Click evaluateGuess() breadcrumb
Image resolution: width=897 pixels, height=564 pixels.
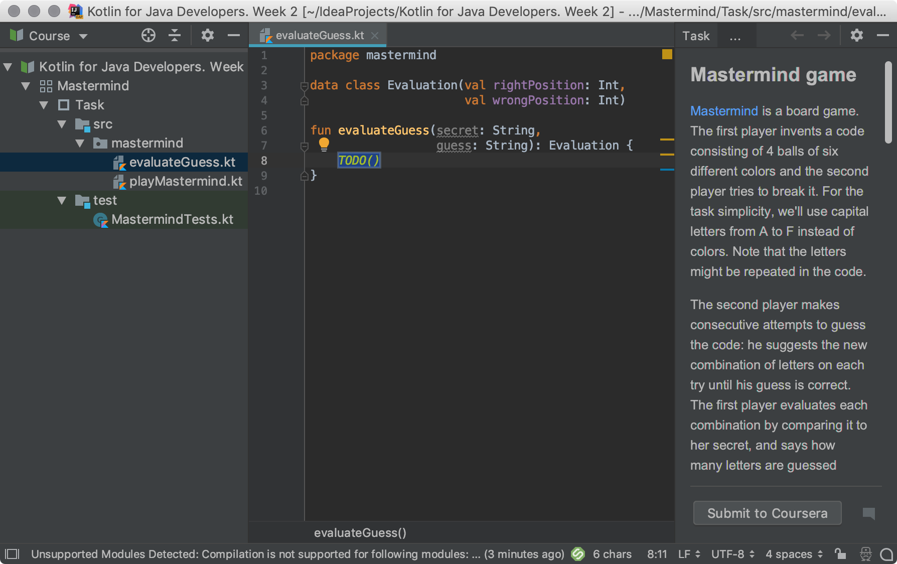click(360, 532)
